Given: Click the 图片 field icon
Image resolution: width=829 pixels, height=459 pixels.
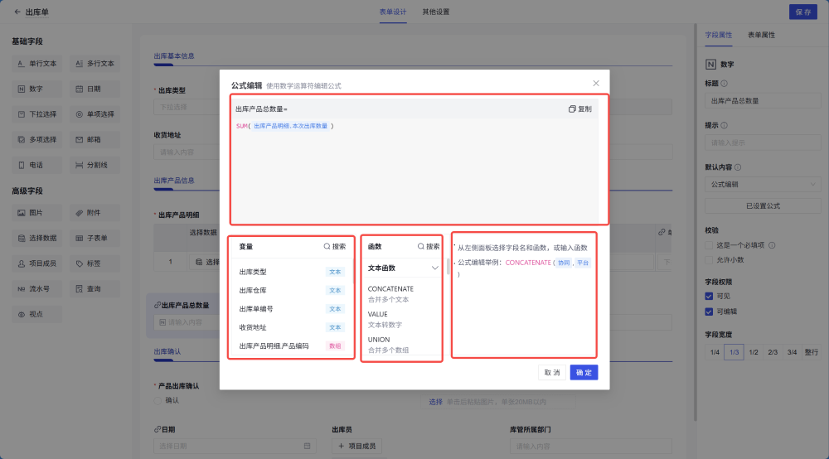Looking at the screenshot, I should coord(22,213).
